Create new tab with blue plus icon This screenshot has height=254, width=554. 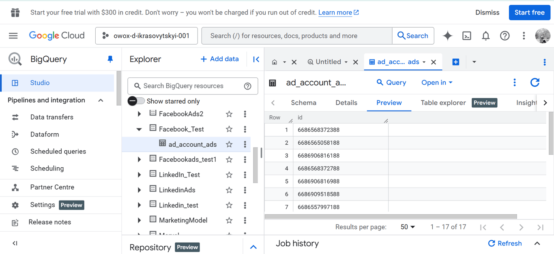click(x=456, y=62)
